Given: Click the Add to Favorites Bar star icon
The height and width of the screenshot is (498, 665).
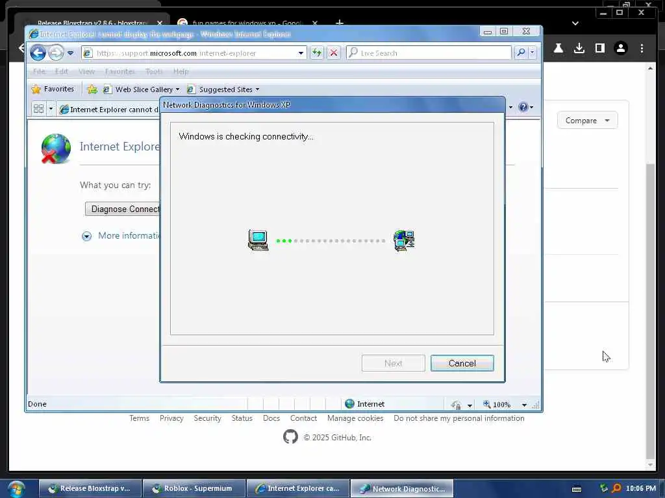Looking at the screenshot, I should pyautogui.click(x=92, y=89).
